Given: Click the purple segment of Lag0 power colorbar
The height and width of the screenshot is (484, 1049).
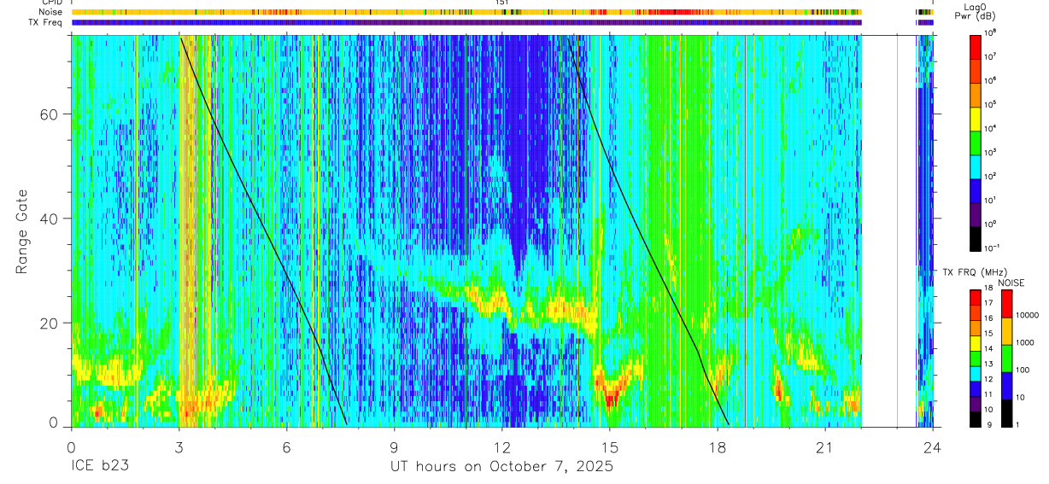Looking at the screenshot, I should [976, 213].
